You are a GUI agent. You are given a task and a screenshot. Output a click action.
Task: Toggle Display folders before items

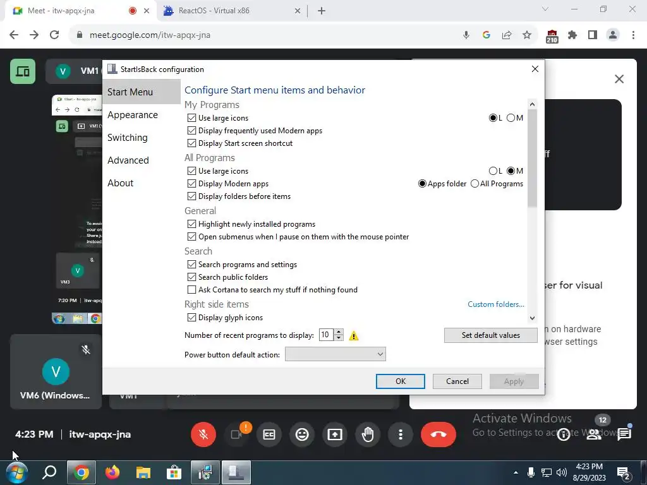click(x=191, y=196)
